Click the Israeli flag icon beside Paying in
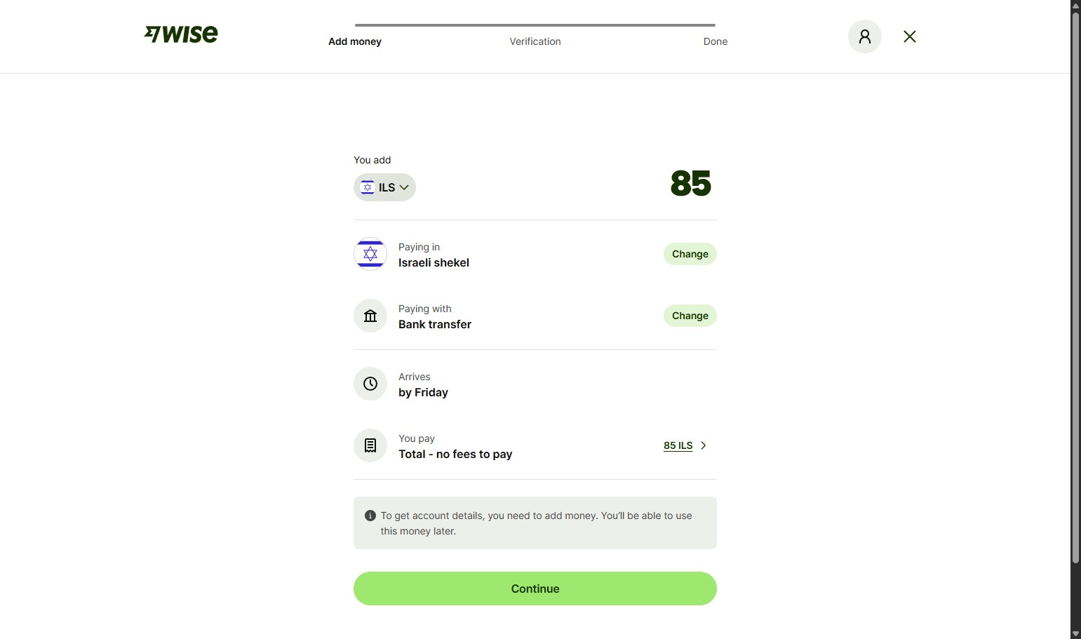Viewport: 1081px width, 639px height. pyautogui.click(x=370, y=254)
